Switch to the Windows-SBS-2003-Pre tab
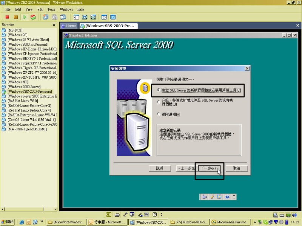302x226 pixels. (108, 26)
